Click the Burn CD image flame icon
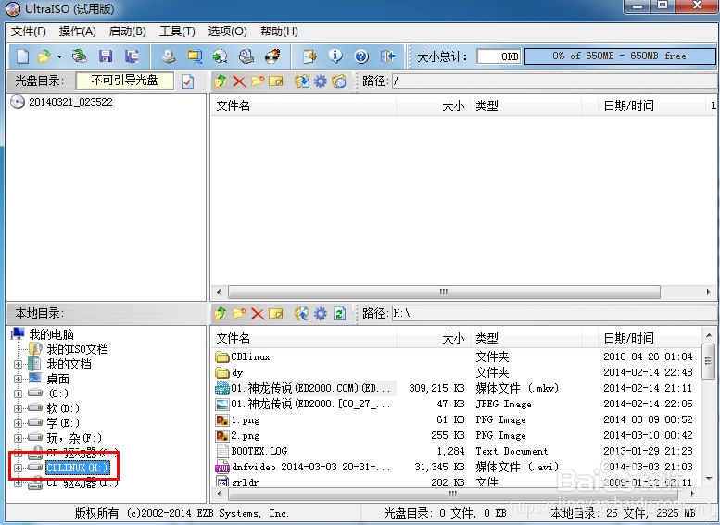Screen dimensions: 720x525 click(272, 56)
